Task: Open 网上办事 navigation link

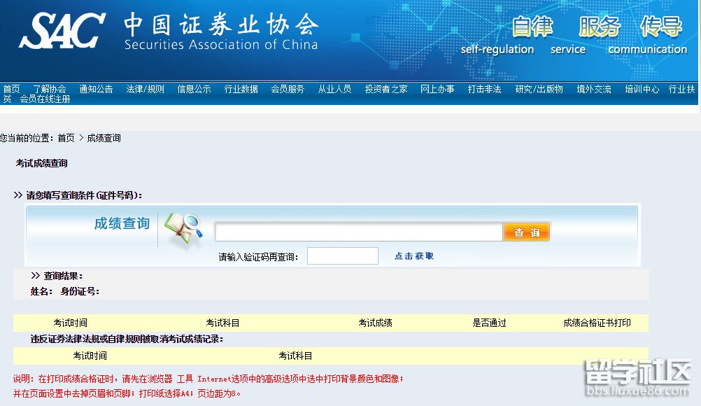Action: pos(437,89)
